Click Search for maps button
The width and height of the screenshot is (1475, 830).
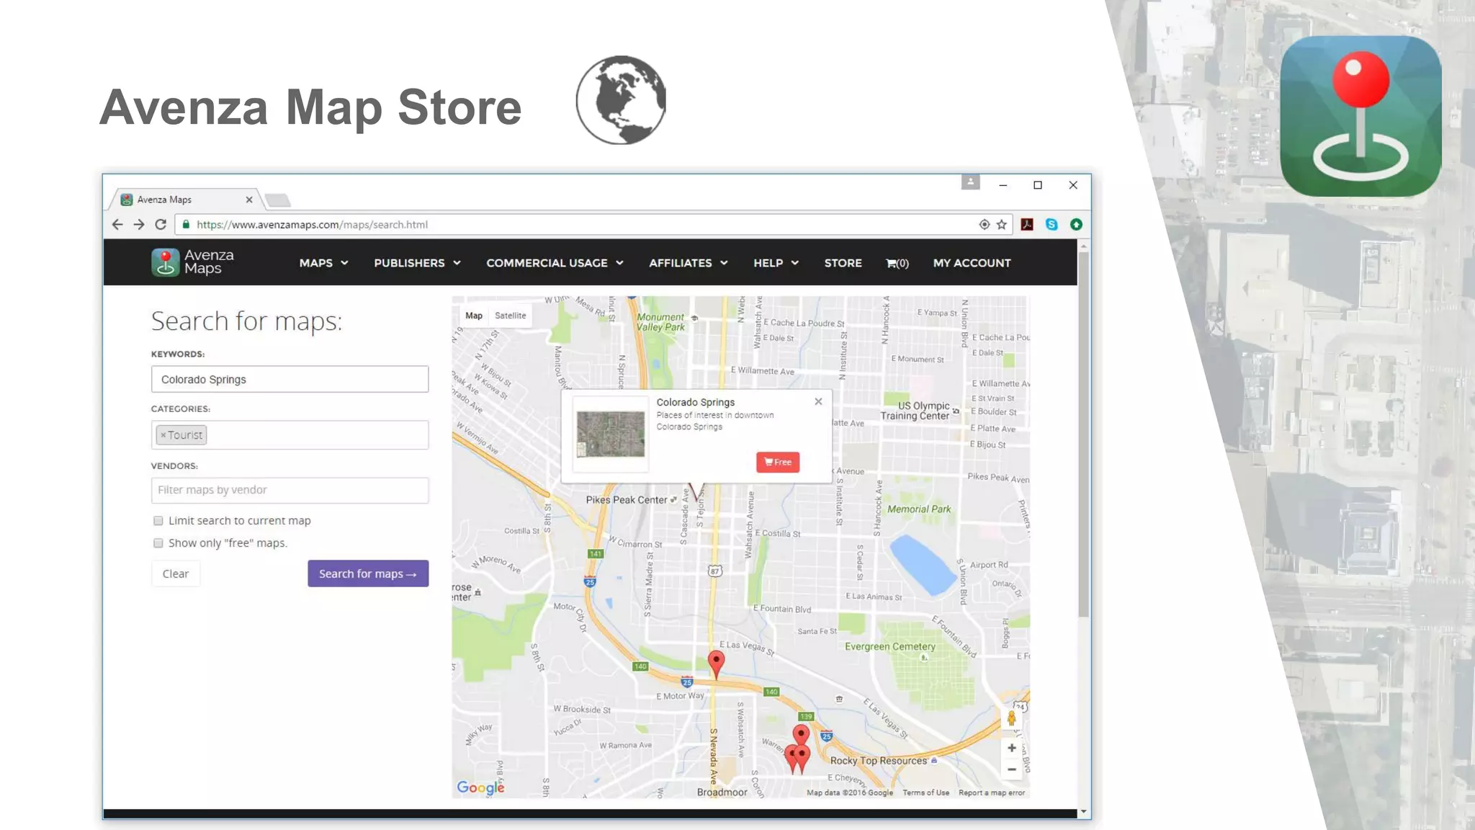(x=368, y=574)
